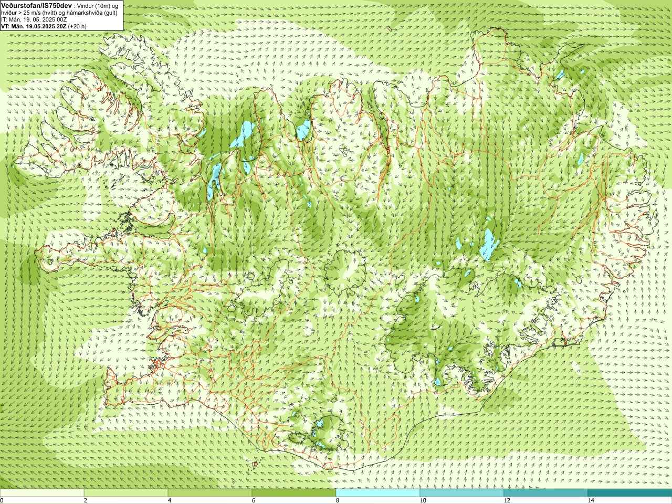Click the '2' tick label on the colorbar

click(86, 500)
